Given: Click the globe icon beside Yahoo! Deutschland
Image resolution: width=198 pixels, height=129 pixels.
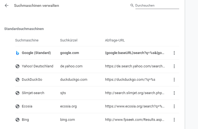Looking at the screenshot, I should click(17, 66).
